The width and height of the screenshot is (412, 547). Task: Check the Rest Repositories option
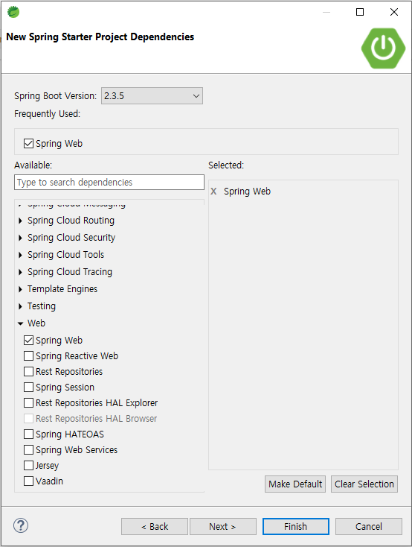(28, 372)
